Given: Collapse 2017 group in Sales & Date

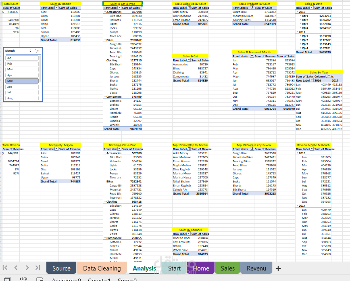Looking at the screenshot, I should tap(297, 32).
